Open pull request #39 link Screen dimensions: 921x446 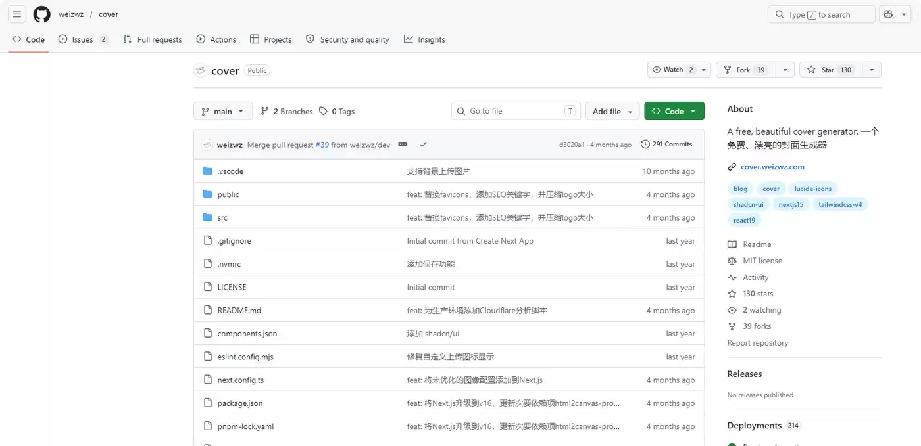click(x=322, y=145)
